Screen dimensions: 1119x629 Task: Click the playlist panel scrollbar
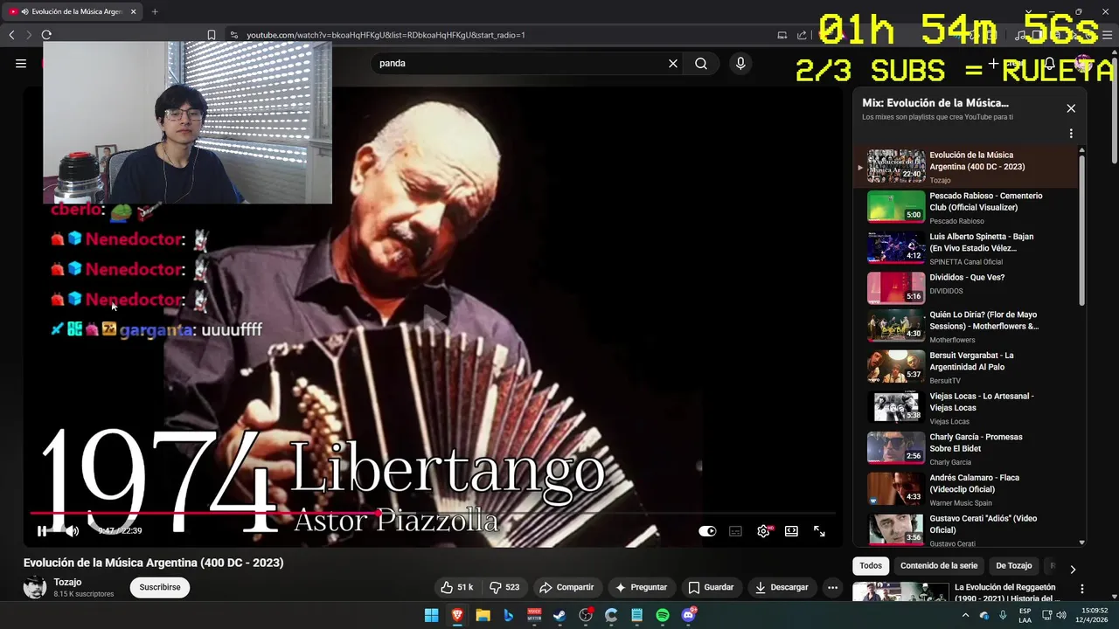click(1082, 229)
